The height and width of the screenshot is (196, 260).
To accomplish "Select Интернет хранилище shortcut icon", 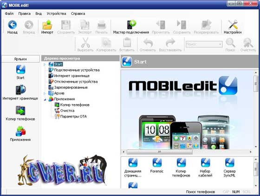I will point(20,90).
